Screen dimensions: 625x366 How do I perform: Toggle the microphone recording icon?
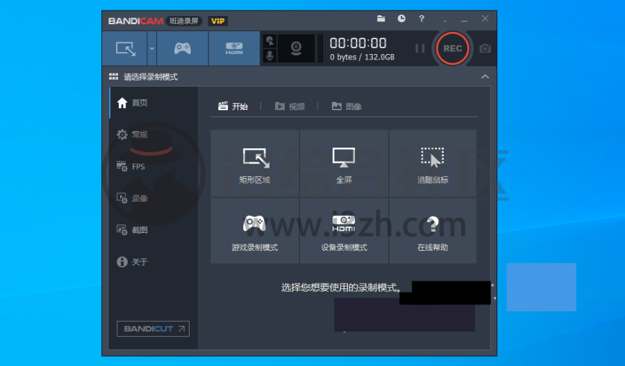(270, 55)
